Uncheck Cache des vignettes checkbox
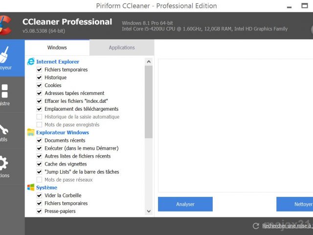 point(39,164)
